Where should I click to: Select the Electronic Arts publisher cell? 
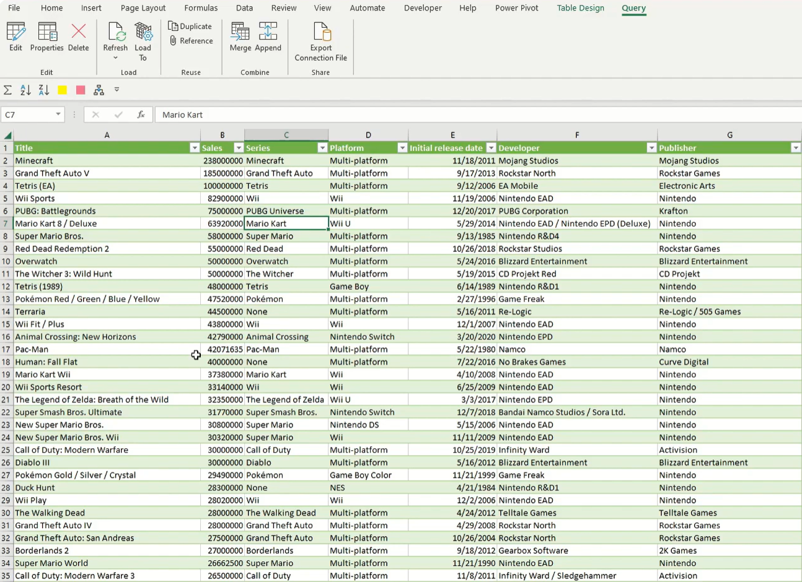729,186
